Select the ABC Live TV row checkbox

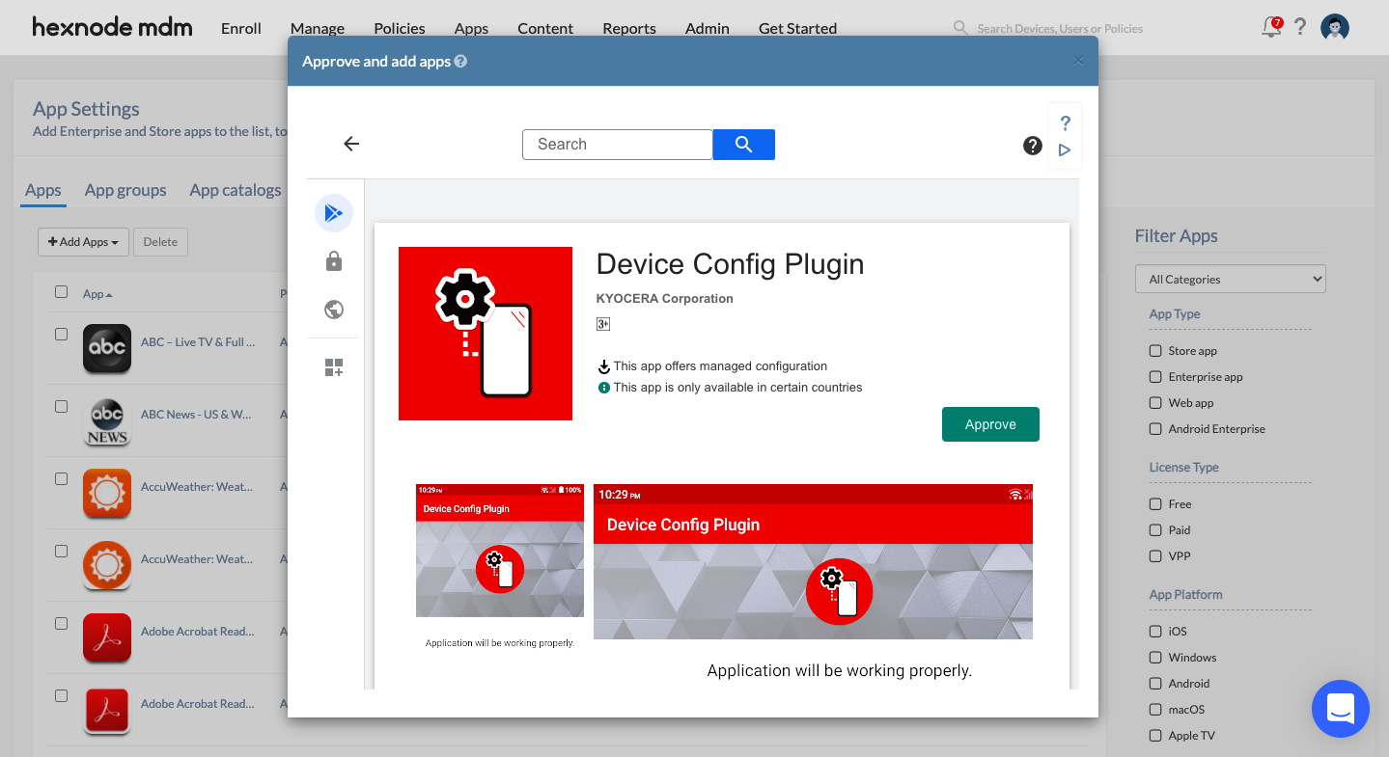[61, 334]
